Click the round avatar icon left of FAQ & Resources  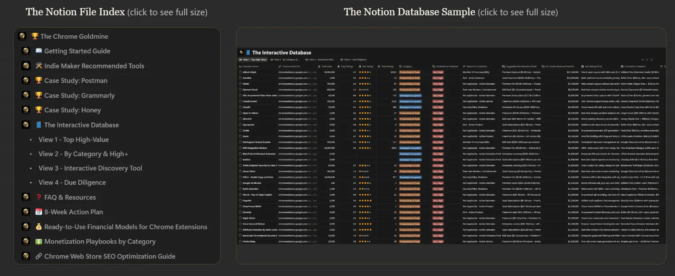click(x=26, y=197)
